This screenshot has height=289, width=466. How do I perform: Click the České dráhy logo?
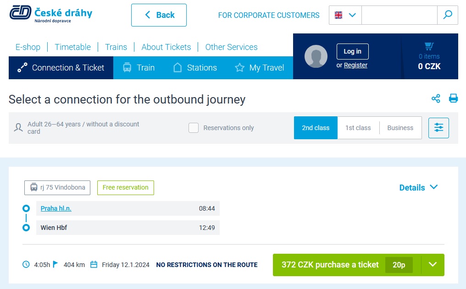(x=51, y=14)
